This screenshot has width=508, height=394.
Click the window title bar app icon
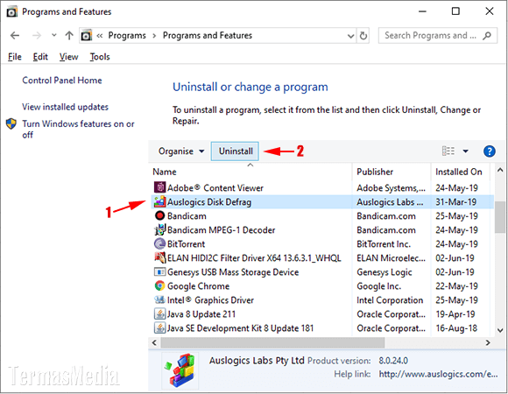(x=12, y=12)
